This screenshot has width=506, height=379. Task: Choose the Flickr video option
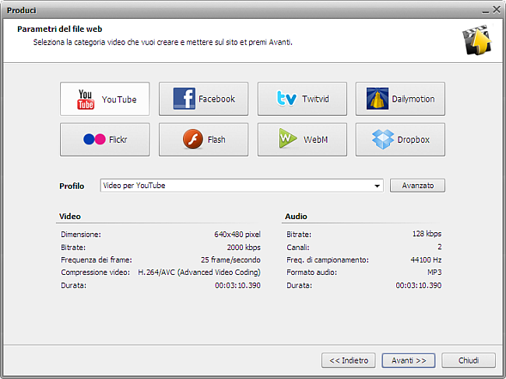[x=105, y=140]
